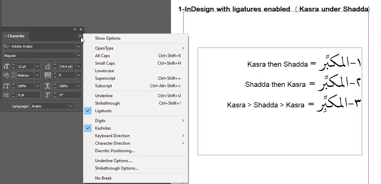Click the vertical scale icon
The image size is (381, 184).
click(x=6, y=86)
